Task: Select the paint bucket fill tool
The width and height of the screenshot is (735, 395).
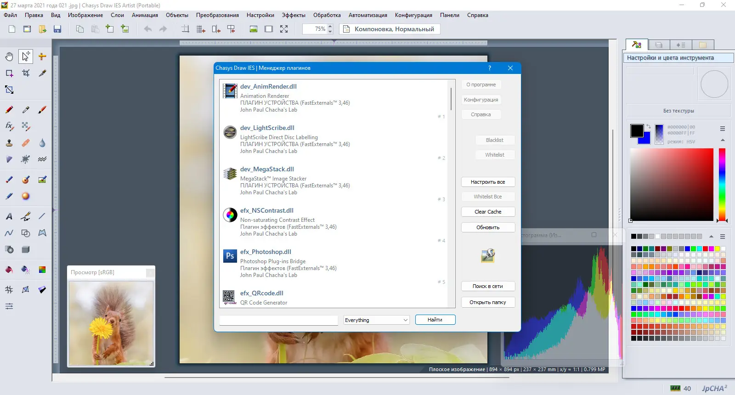Action: [x=9, y=270]
